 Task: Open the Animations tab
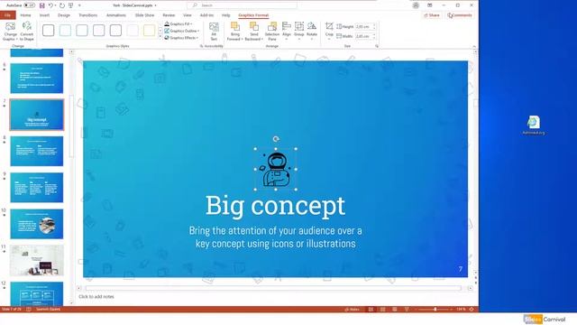click(x=116, y=15)
